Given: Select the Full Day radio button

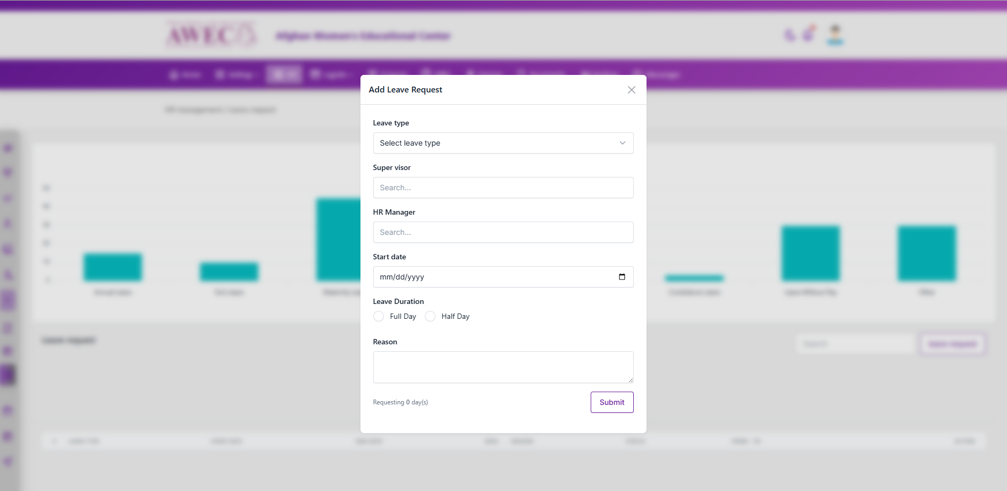Looking at the screenshot, I should click(379, 316).
